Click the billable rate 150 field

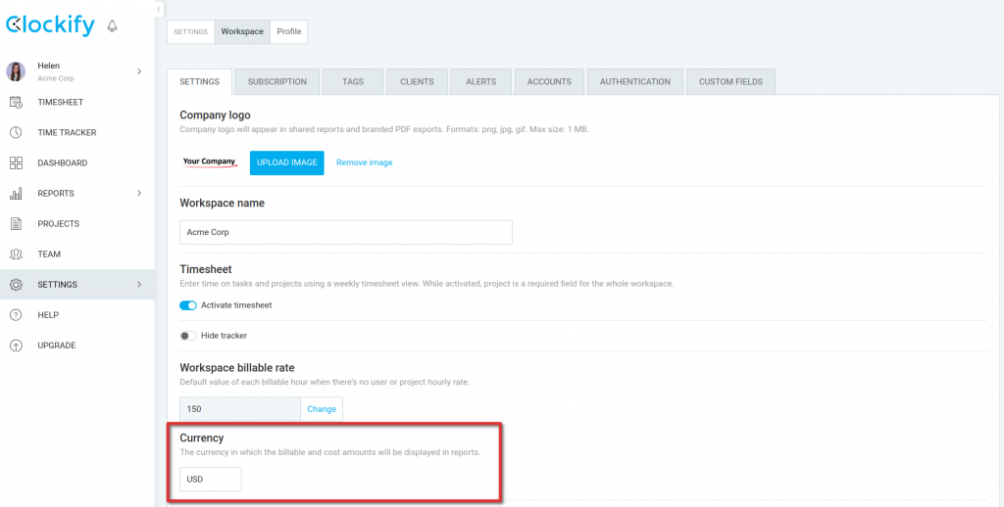tap(240, 409)
